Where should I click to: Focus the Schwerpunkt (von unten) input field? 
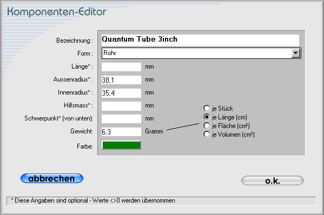pyautogui.click(x=121, y=119)
